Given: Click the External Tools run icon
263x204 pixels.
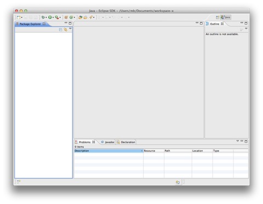Looking at the screenshot, I should click(x=57, y=18).
